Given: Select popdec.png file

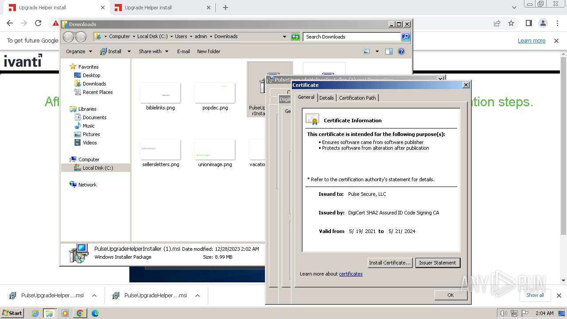Looking at the screenshot, I should [x=215, y=97].
